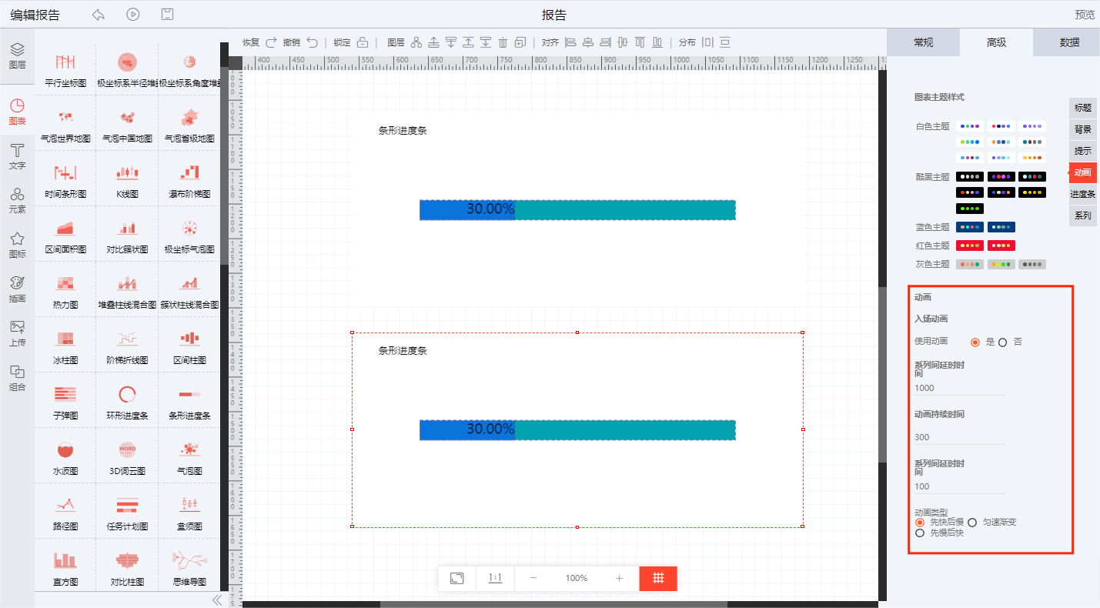The width and height of the screenshot is (1100, 608).
Task: Click the 预览 link at top right
Action: [1085, 15]
